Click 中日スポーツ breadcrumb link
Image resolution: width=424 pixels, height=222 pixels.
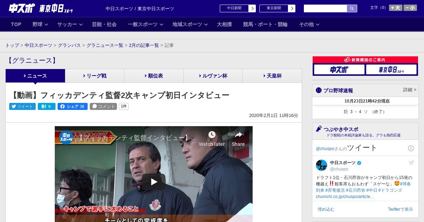click(x=38, y=45)
